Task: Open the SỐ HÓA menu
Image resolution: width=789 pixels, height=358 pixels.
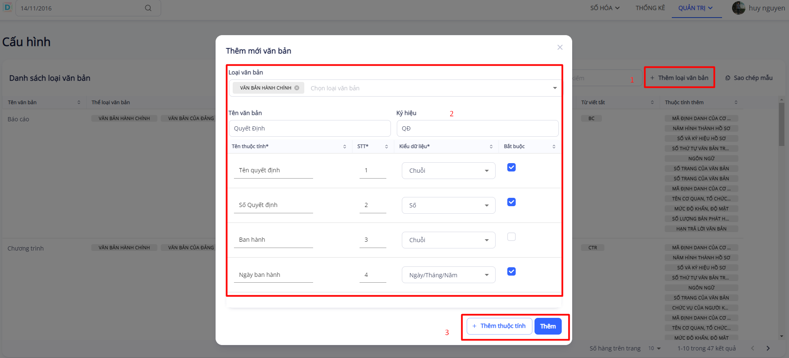Action: 605,8
